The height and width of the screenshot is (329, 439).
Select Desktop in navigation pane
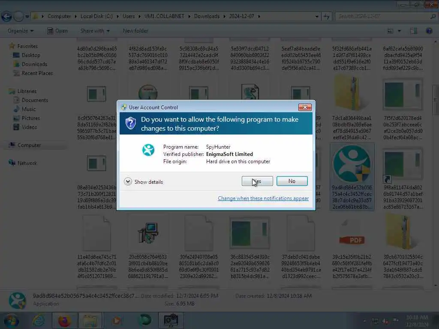(x=31, y=55)
